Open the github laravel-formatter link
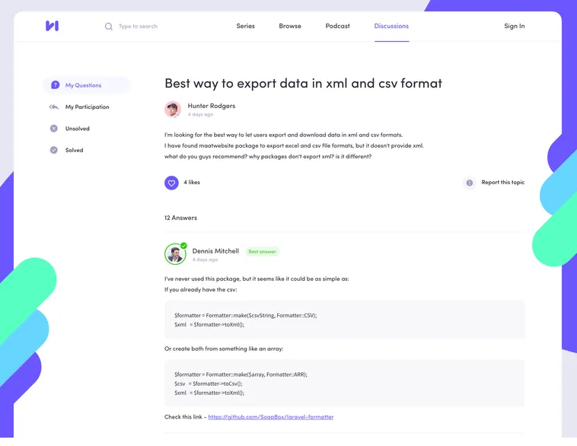The width and height of the screenshot is (577, 446). tap(270, 417)
